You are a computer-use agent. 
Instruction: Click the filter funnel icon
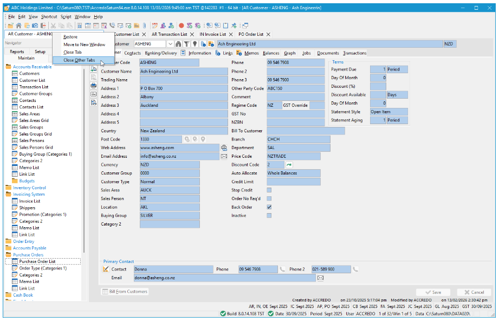186,44
